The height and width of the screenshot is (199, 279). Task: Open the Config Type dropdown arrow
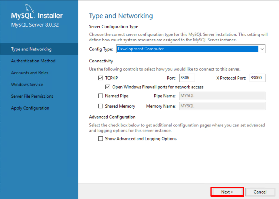pyautogui.click(x=262, y=49)
